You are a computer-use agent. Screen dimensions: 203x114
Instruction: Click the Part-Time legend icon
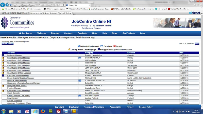(x=102, y=46)
